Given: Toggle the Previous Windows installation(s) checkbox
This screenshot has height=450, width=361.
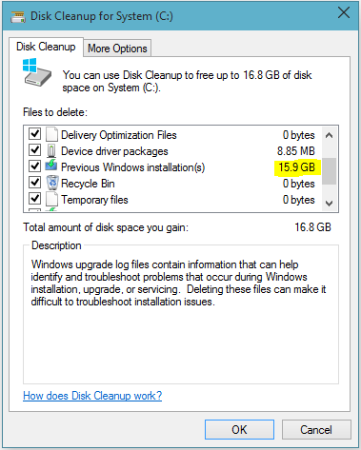Looking at the screenshot, I should click(x=35, y=166).
